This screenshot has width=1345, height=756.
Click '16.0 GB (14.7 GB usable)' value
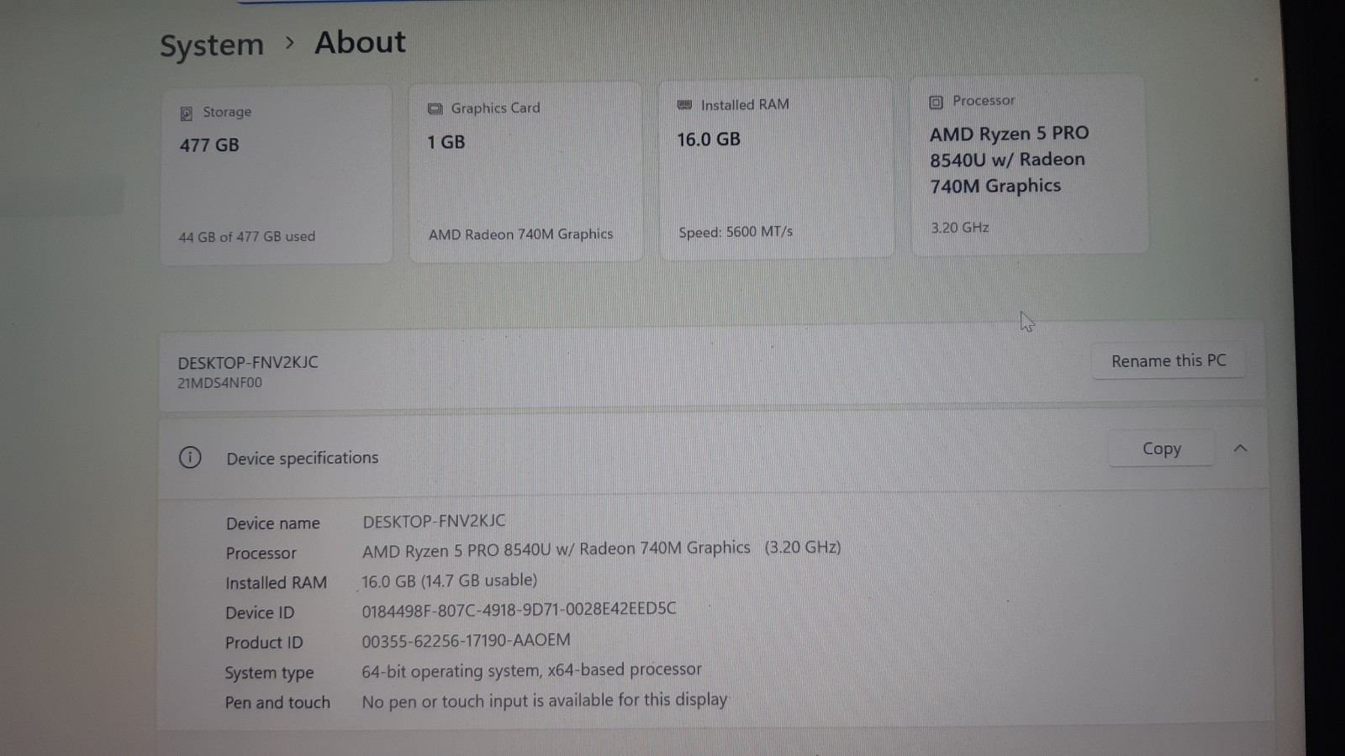coord(450,580)
